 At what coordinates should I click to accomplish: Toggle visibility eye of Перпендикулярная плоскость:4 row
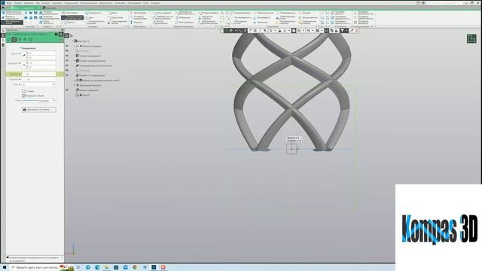(67, 65)
